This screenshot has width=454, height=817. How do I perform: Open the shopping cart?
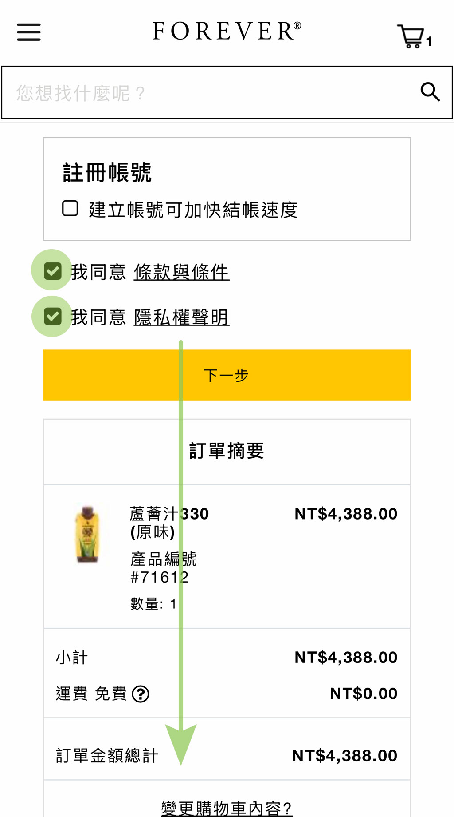point(411,36)
